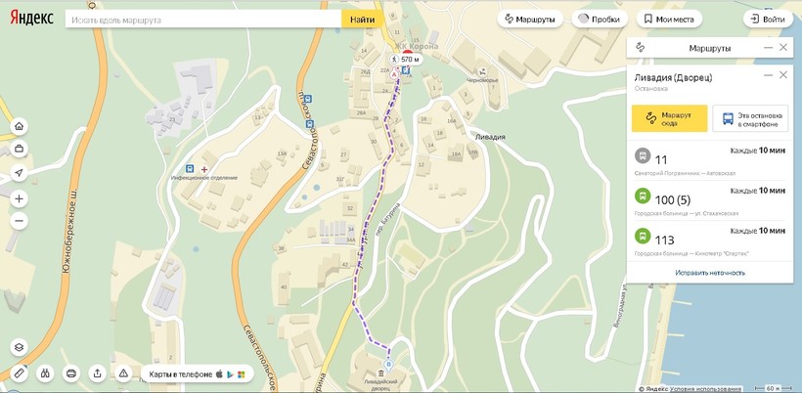Show road events with the warning triangle icon
Viewport: 802px width, 393px height.
point(123,372)
